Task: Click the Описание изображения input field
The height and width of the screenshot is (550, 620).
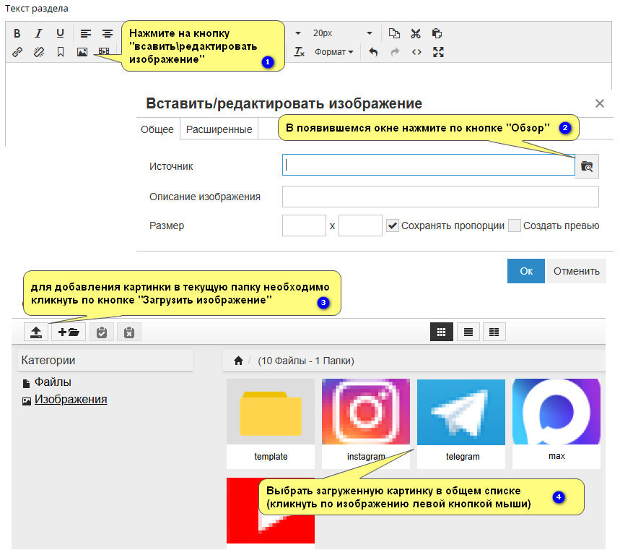Action: pyautogui.click(x=440, y=197)
